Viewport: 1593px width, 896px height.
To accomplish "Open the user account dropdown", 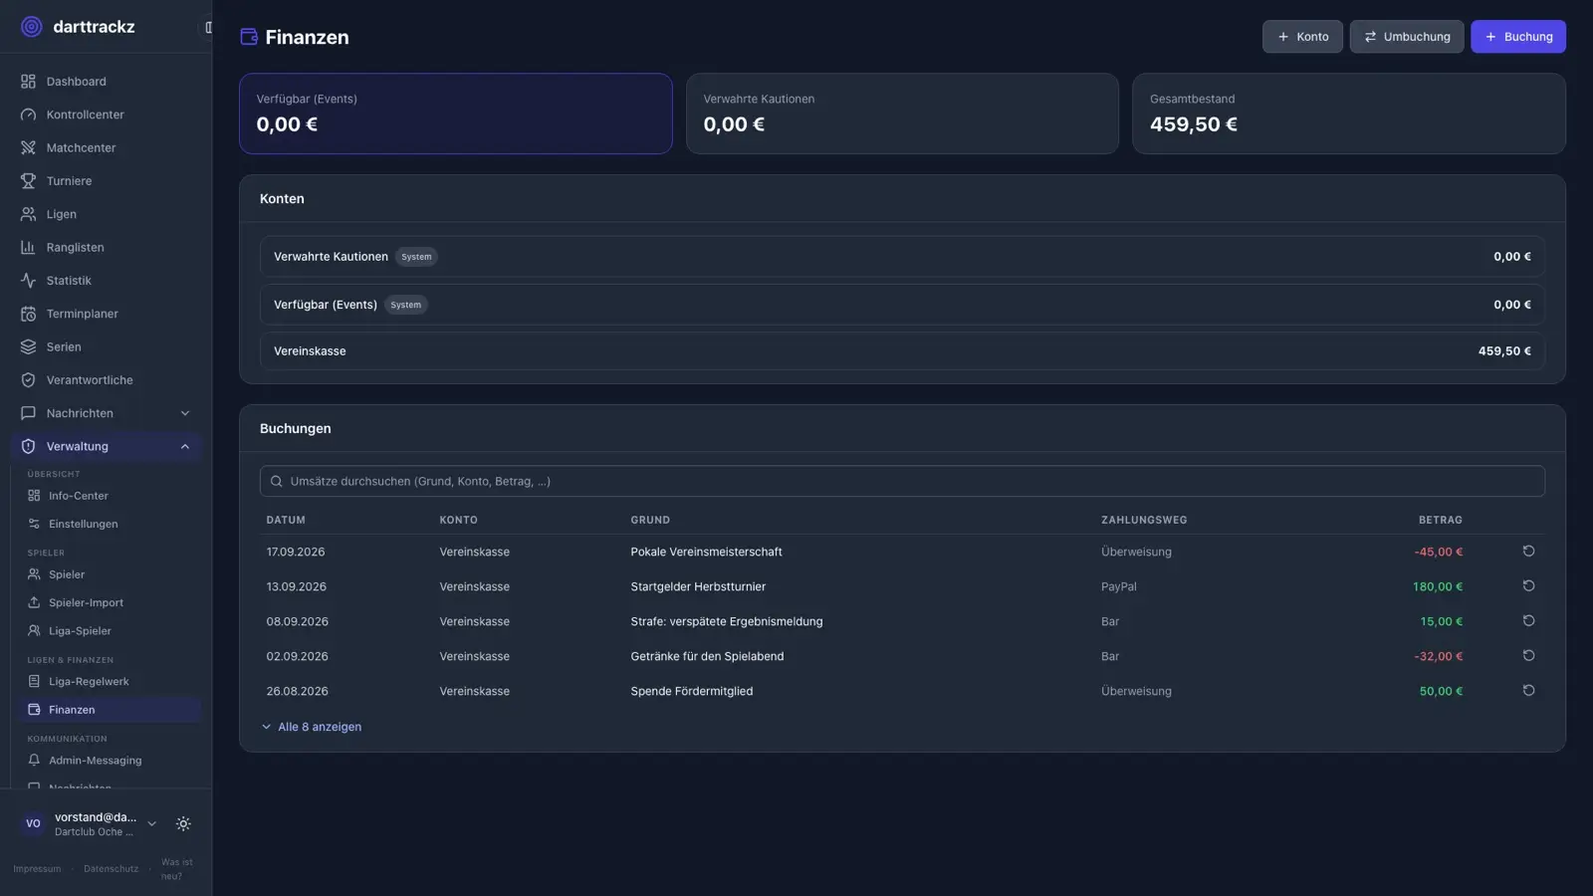I will (x=90, y=823).
